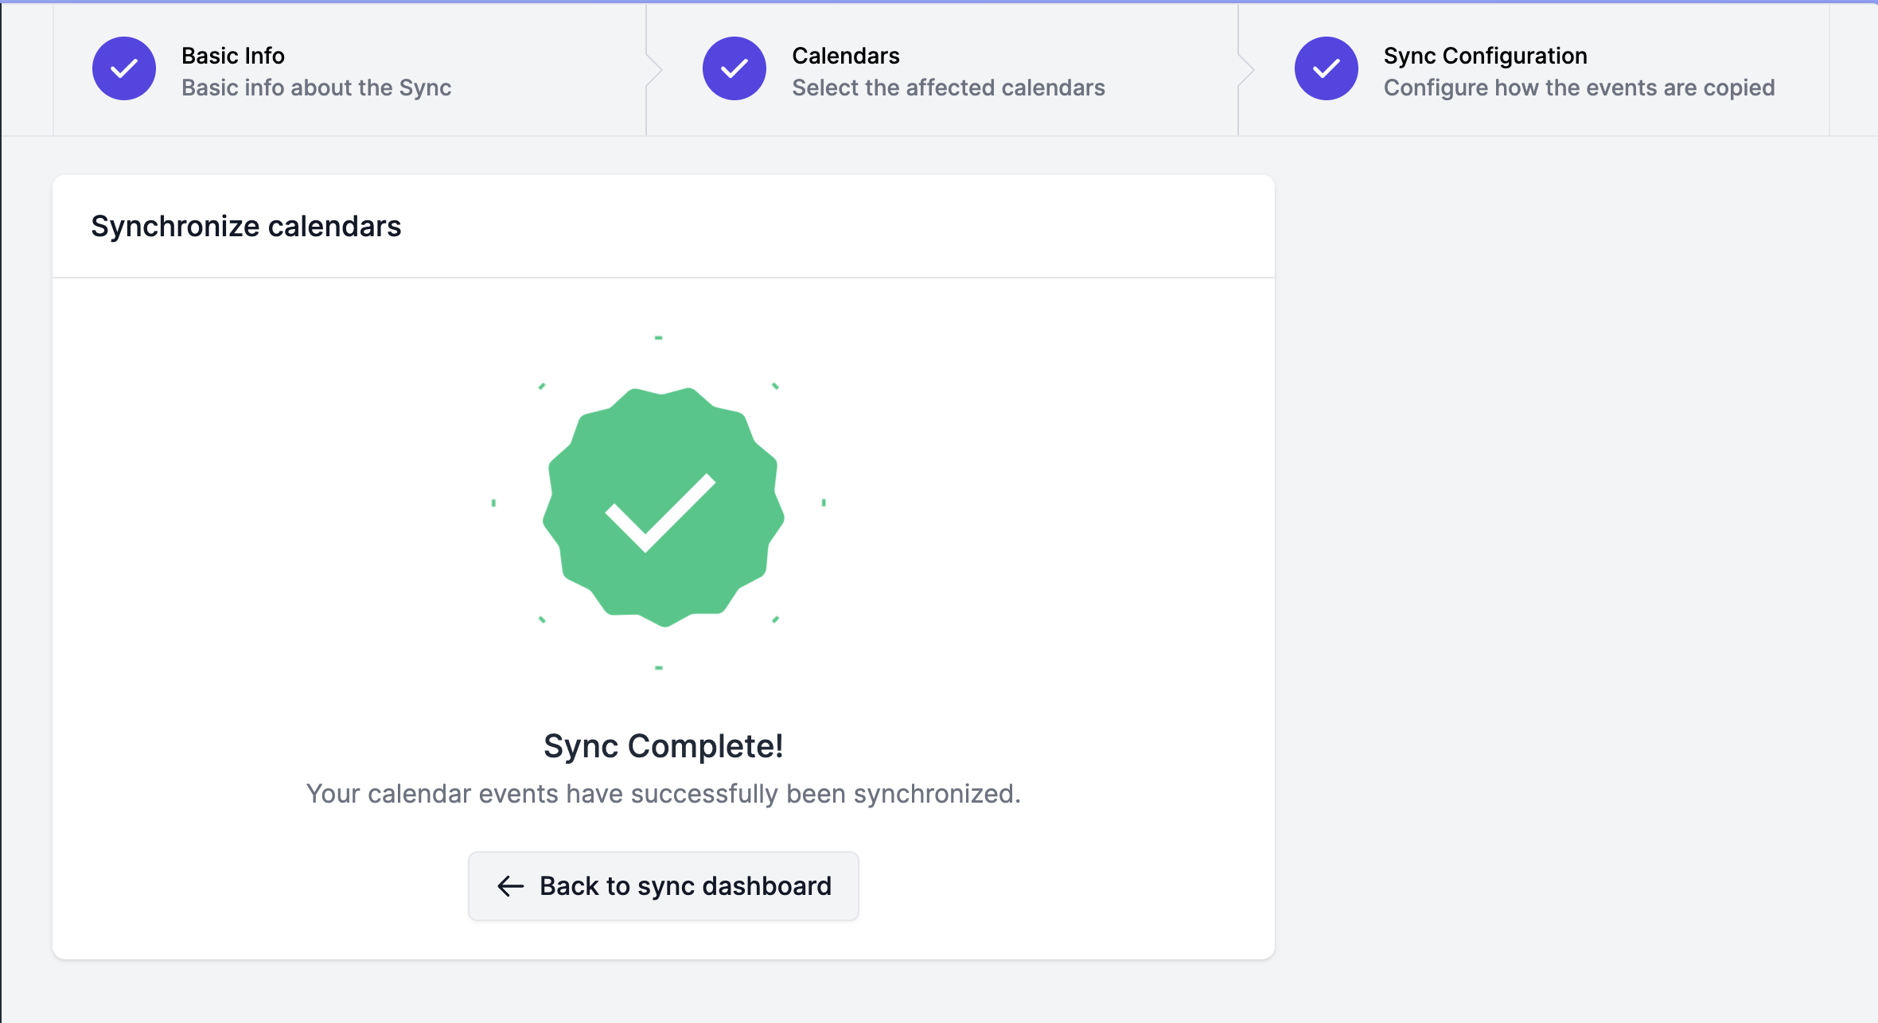Click the Synchronize calendars card heading
1878x1023 pixels.
point(246,227)
